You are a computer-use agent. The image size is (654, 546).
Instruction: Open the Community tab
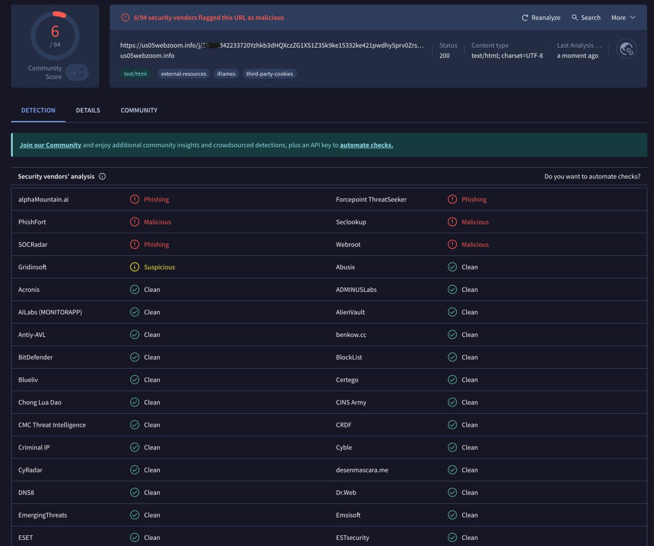coord(139,110)
